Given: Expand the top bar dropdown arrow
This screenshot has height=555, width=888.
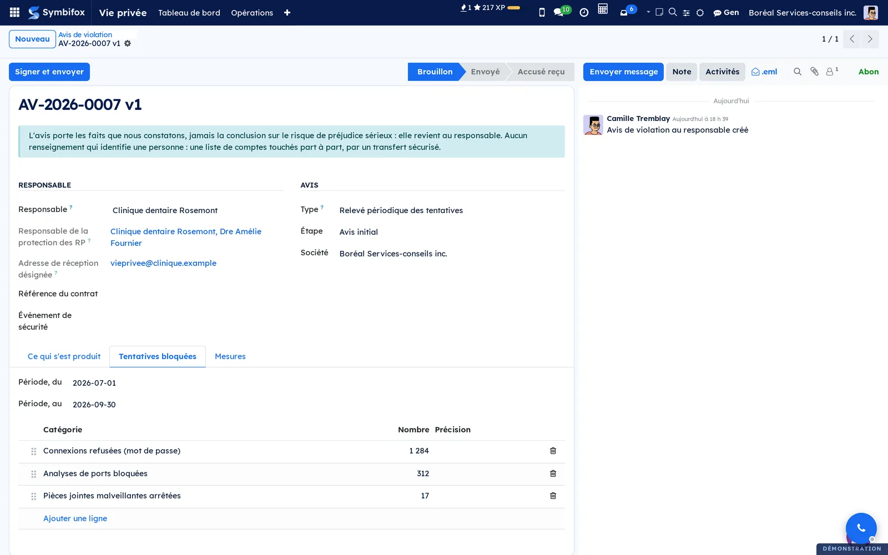Looking at the screenshot, I should click(x=648, y=12).
